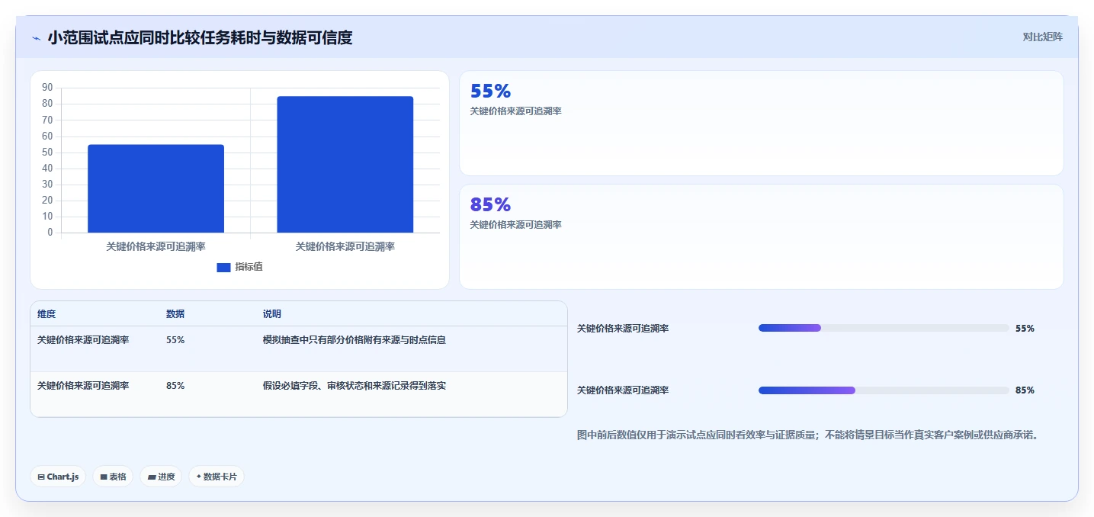The image size is (1094, 517).
Task: Click the 90 value on the chart axis
Action: point(47,88)
